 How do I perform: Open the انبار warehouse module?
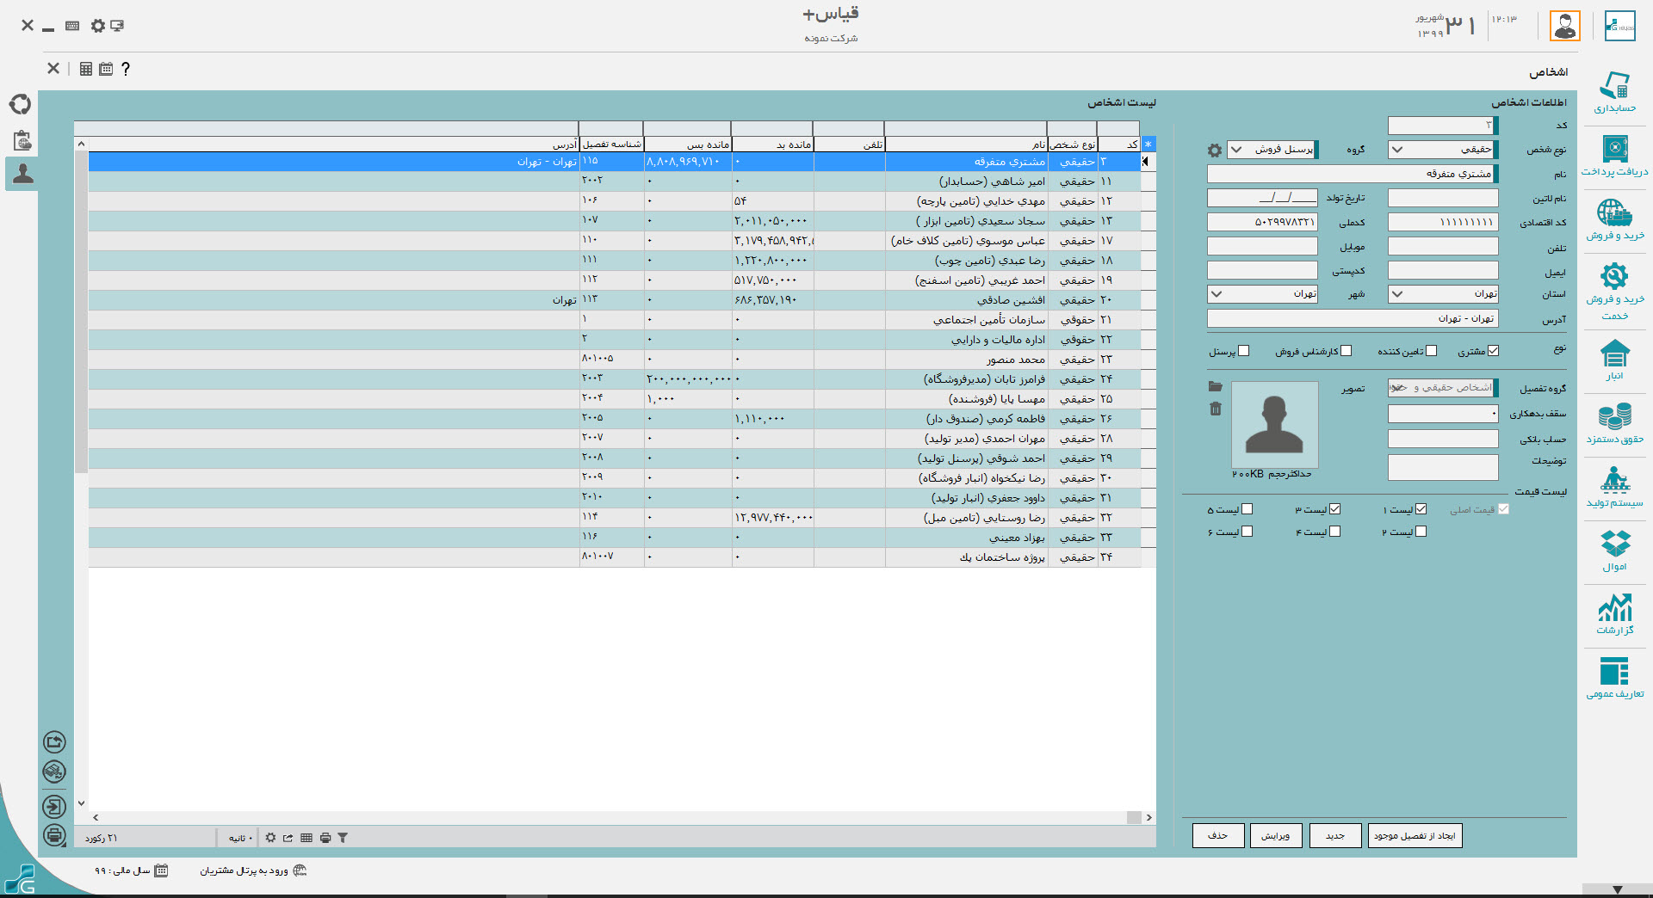pos(1614,360)
